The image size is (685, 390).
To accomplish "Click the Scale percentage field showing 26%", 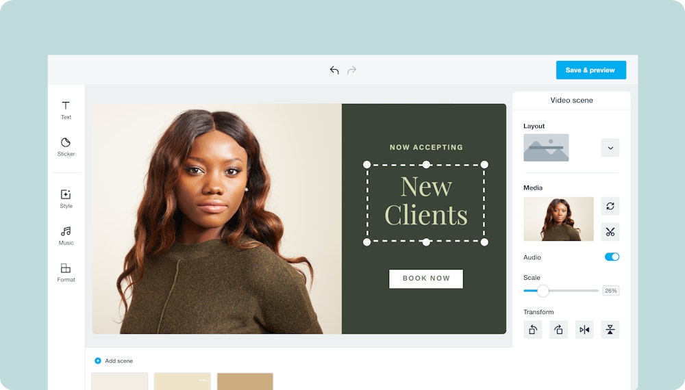I will pos(610,291).
